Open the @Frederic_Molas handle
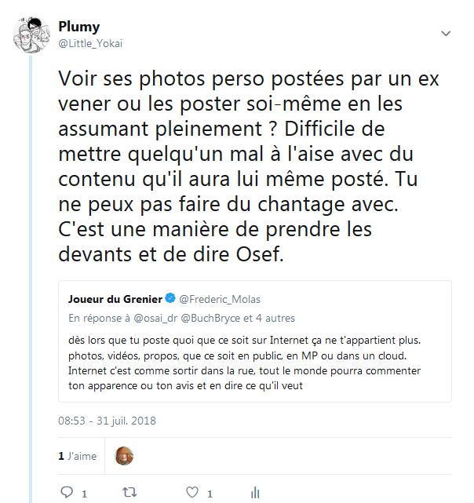The image size is (474, 503). click(219, 299)
